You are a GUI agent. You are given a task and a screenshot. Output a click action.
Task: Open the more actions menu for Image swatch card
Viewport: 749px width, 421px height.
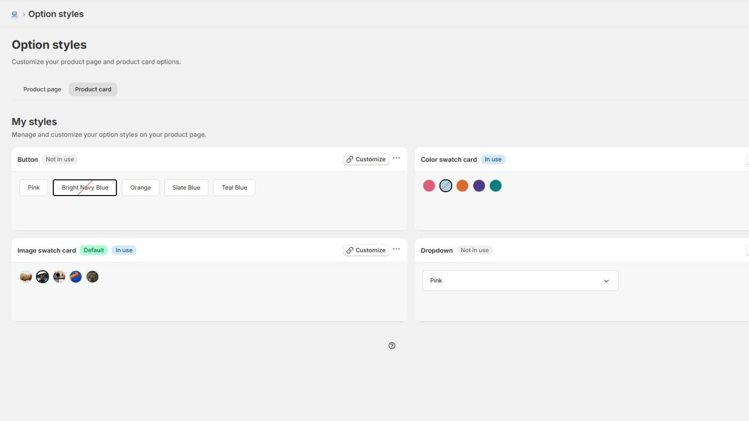click(x=397, y=249)
